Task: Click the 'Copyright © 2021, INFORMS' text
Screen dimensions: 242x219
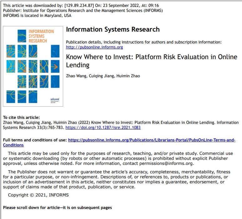Action: pos(38,195)
